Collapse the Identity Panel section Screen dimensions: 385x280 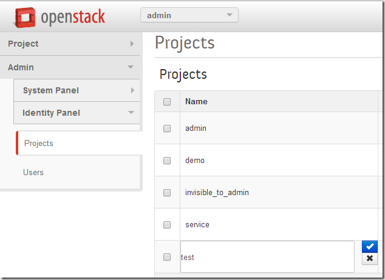pyautogui.click(x=77, y=113)
